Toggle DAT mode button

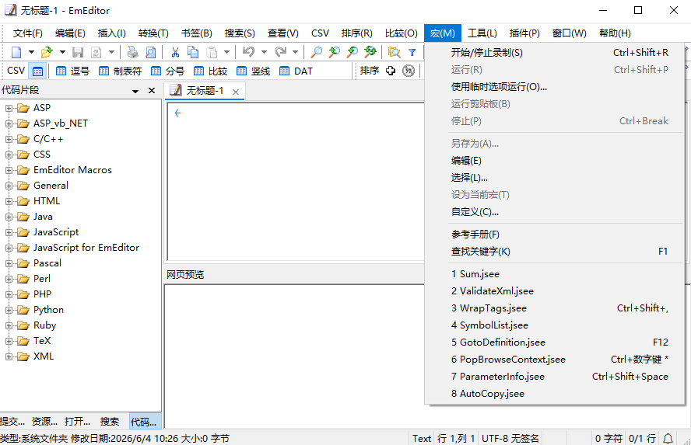click(296, 71)
